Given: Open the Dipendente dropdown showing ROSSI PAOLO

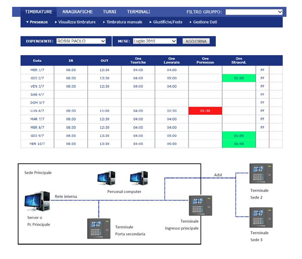Looking at the screenshot, I should (x=81, y=41).
